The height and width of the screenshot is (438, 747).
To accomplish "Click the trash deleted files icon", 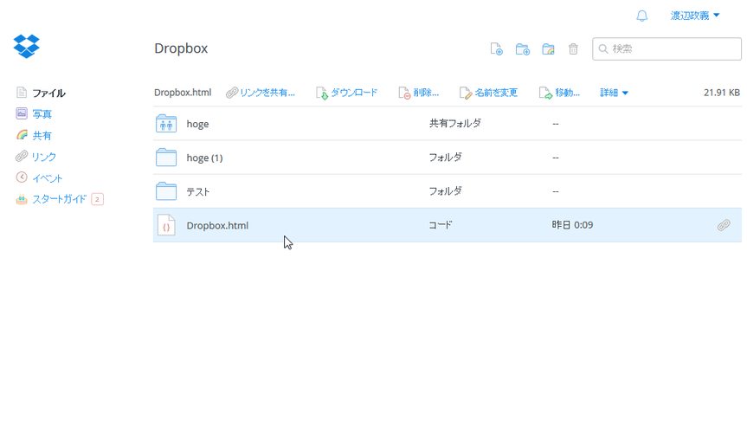I will 573,48.
